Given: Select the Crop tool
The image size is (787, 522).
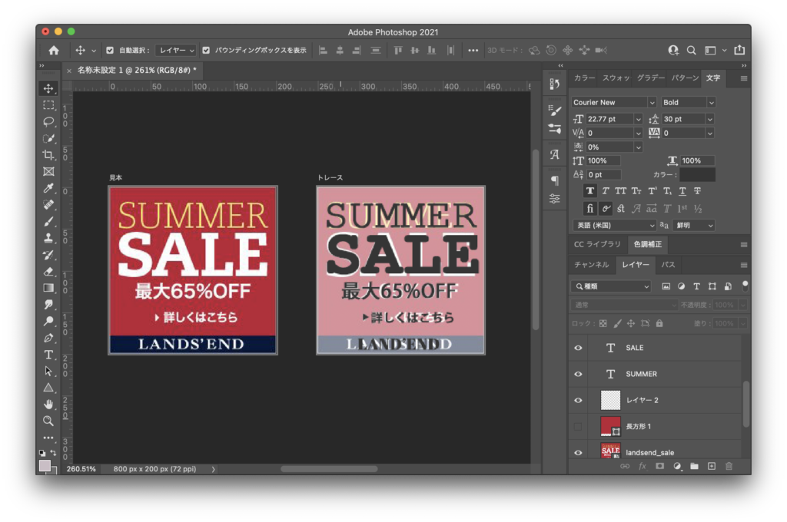Looking at the screenshot, I should (x=48, y=155).
